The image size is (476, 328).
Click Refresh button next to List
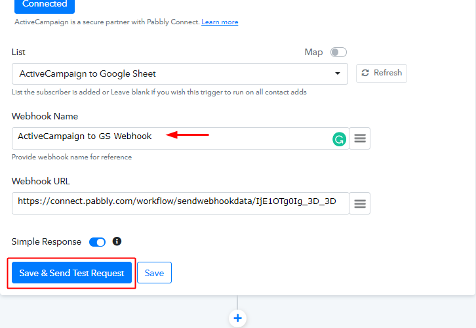click(382, 73)
